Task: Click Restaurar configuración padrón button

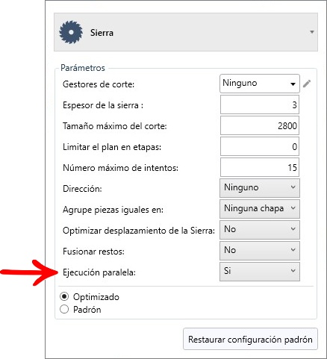Action: pyautogui.click(x=250, y=339)
